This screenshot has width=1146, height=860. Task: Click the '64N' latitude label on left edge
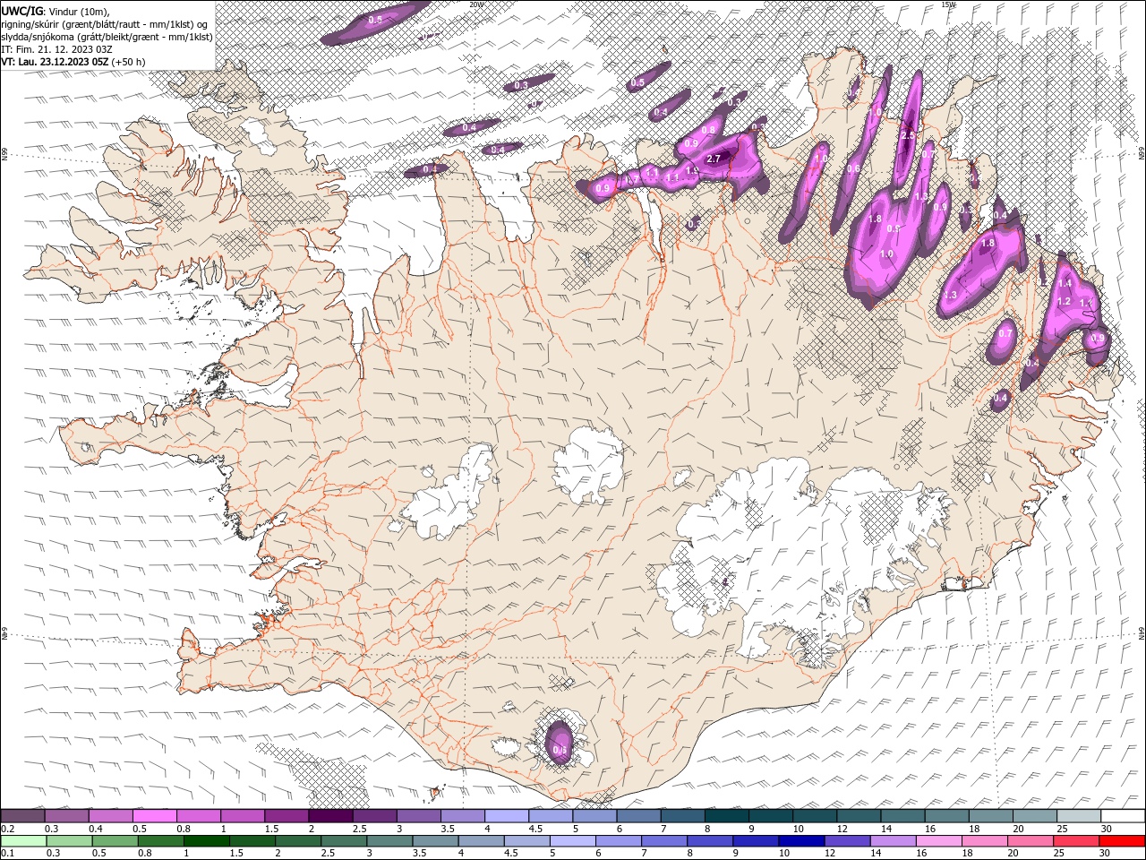click(4, 633)
